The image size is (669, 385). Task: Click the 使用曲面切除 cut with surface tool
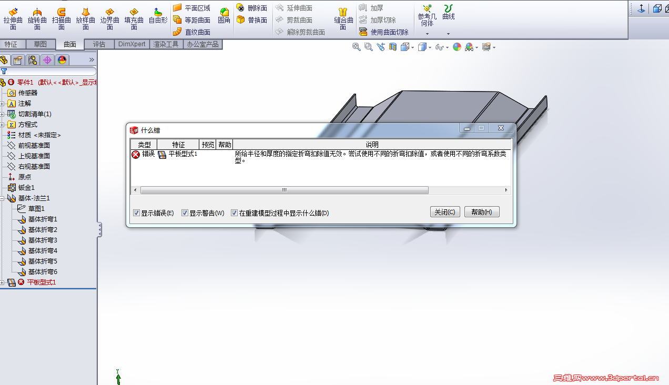point(384,32)
